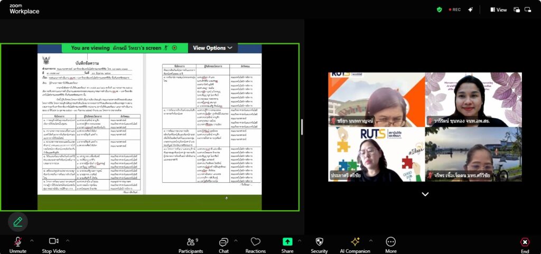Screen dimensions: 541x254
Task: Launch AI Companion from the toolbar
Action: (355, 245)
